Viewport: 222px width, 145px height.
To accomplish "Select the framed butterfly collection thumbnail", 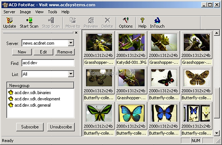I will (x=197, y=113).
